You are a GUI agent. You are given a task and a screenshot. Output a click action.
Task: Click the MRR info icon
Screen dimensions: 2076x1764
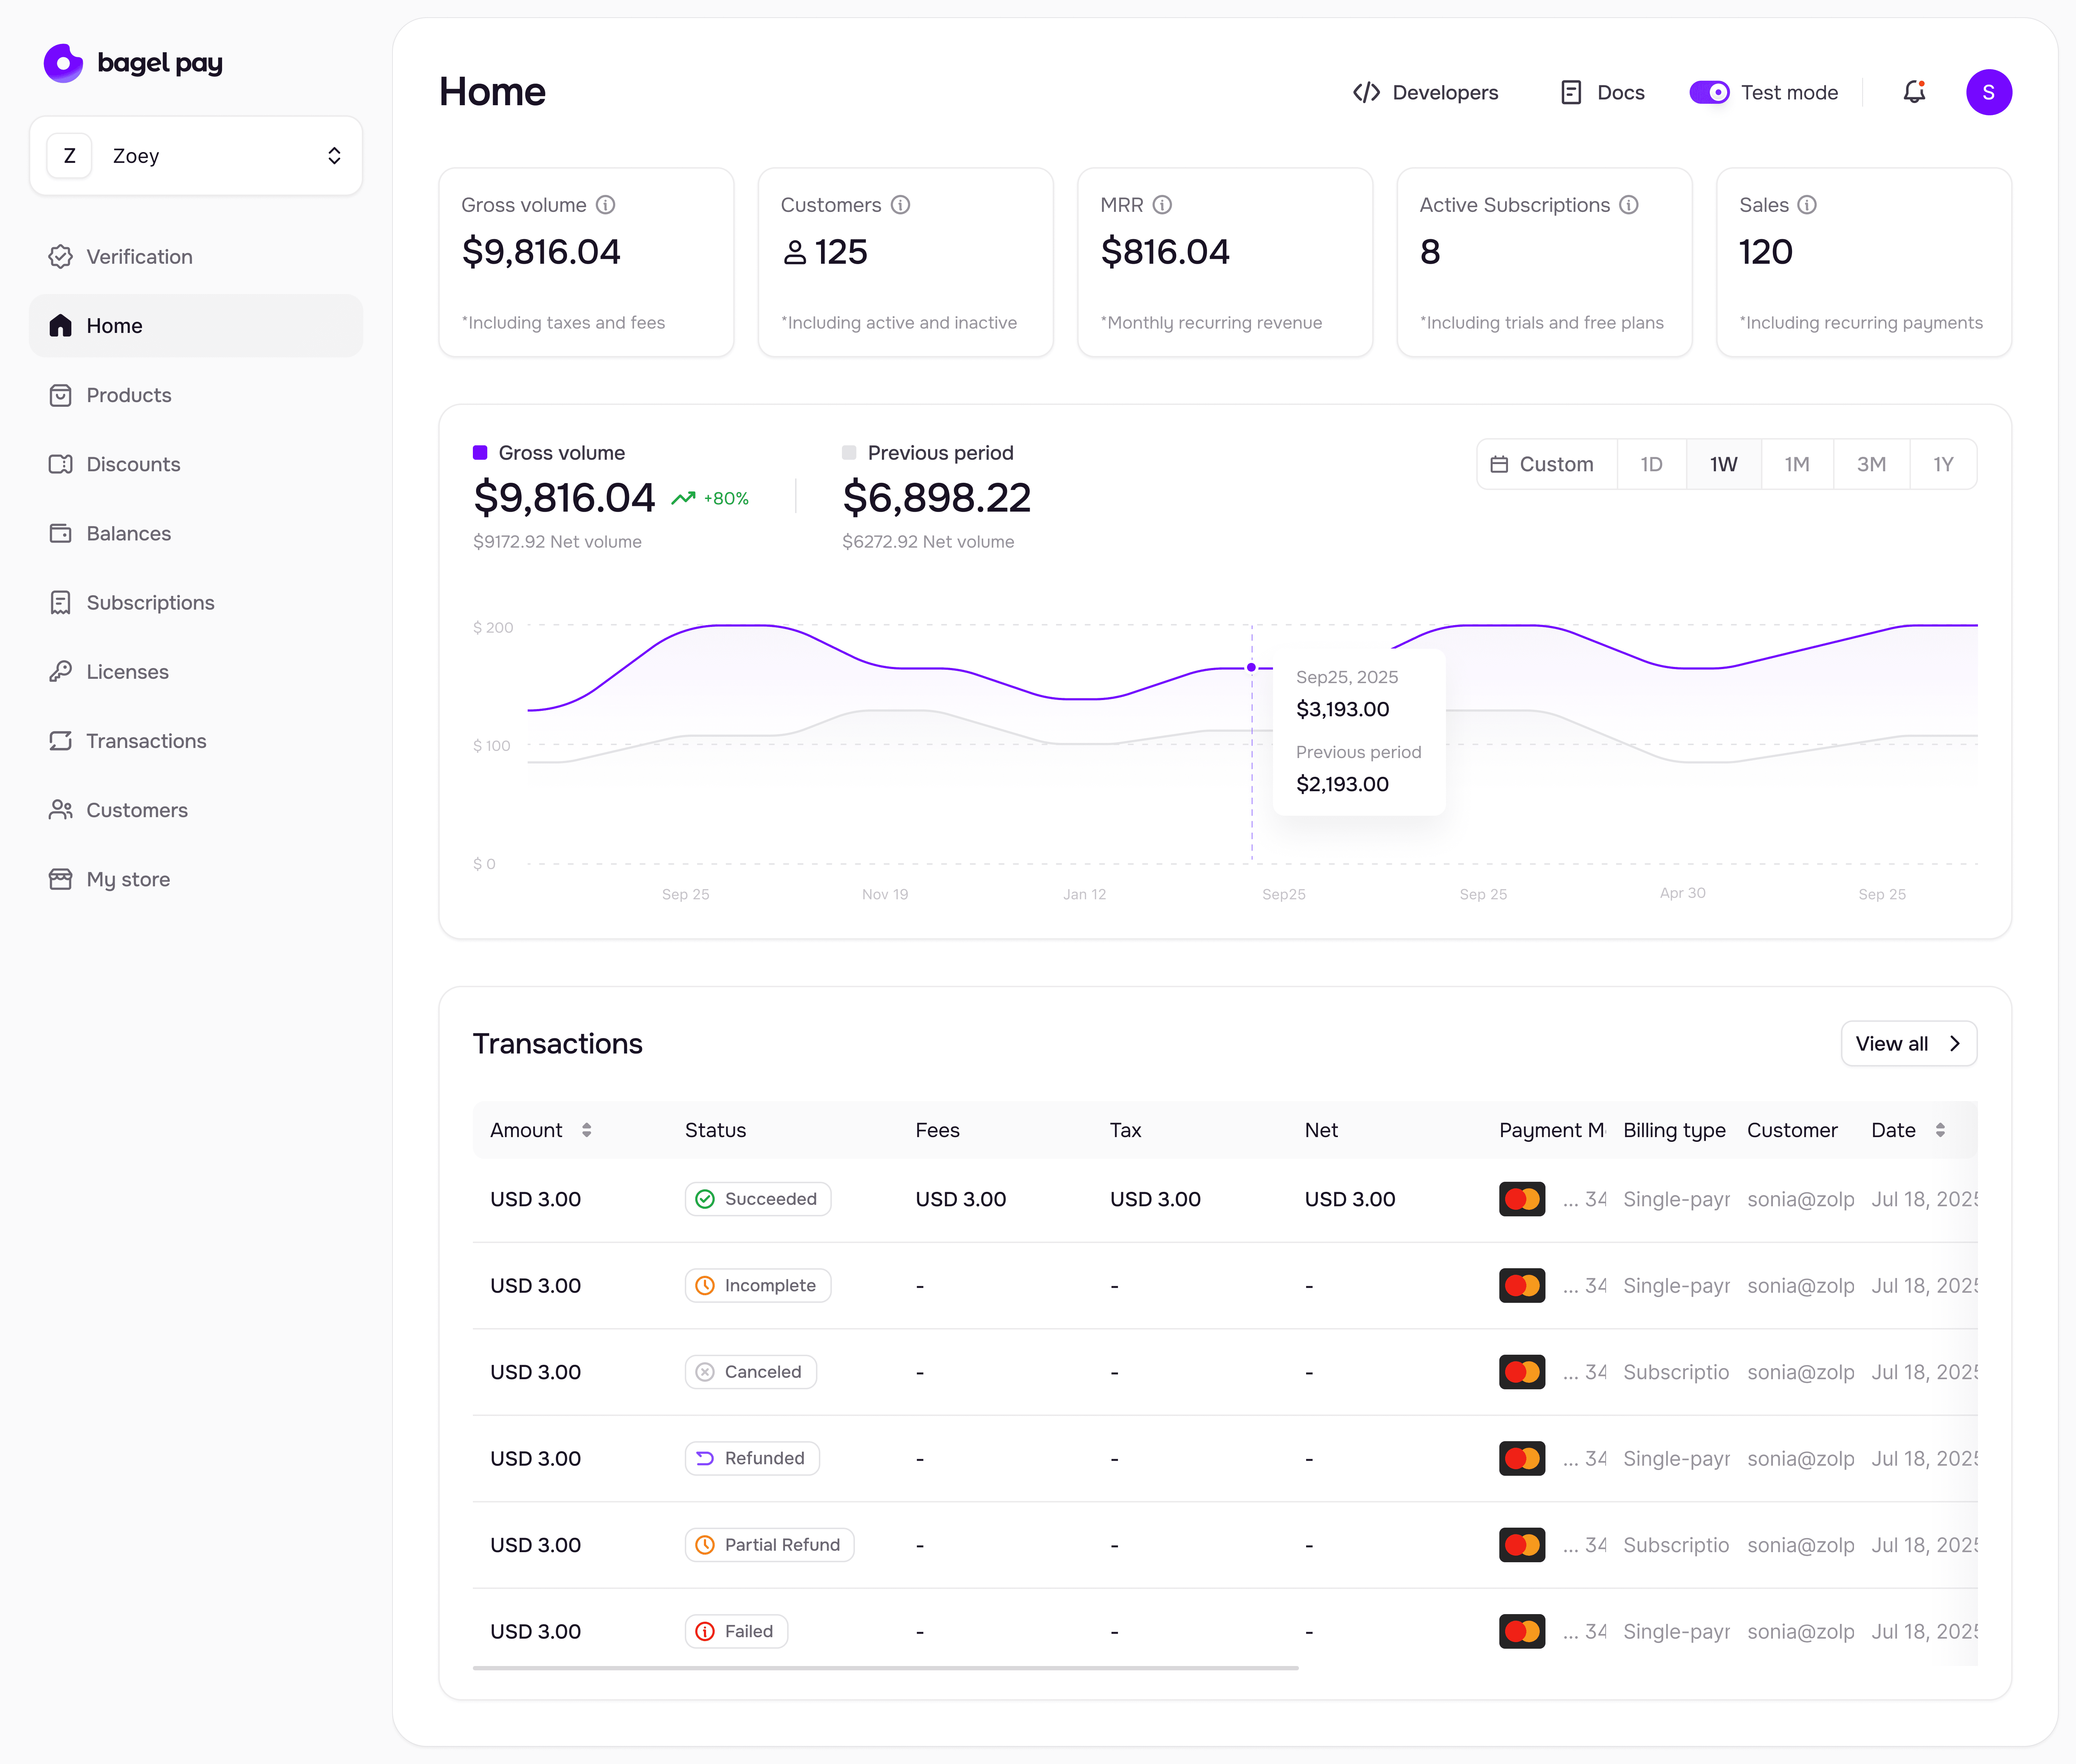click(1162, 205)
